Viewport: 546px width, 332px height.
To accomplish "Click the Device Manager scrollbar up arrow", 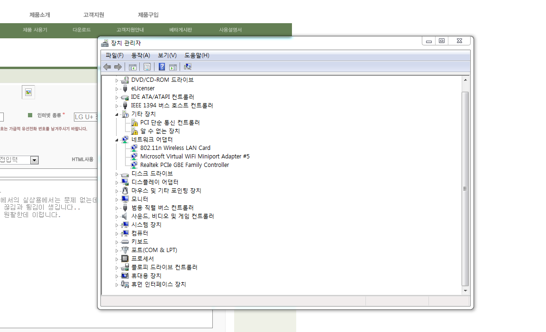I will (x=465, y=80).
